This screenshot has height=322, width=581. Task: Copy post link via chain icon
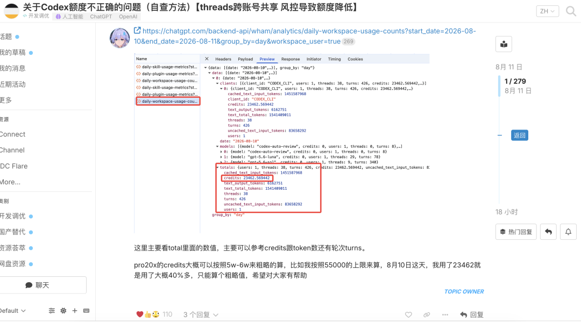427,314
